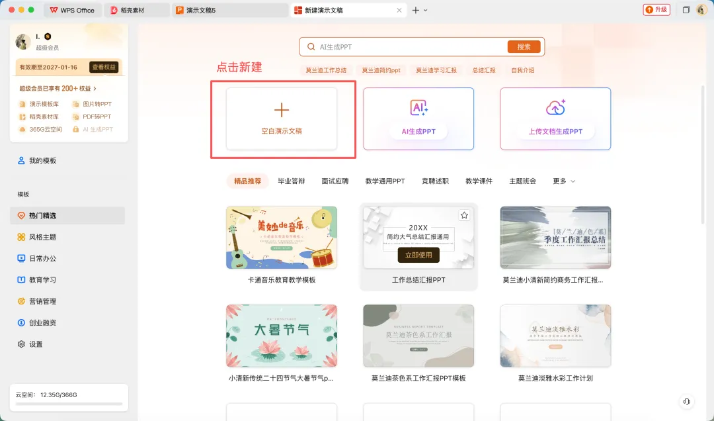Screen dimensions: 714x421
Task: Create a blank presentation with plus icon
Action: pos(282,110)
